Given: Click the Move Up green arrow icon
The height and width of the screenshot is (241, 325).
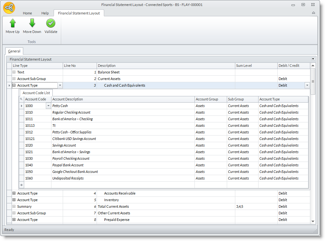Looking at the screenshot, I should coord(13,24).
